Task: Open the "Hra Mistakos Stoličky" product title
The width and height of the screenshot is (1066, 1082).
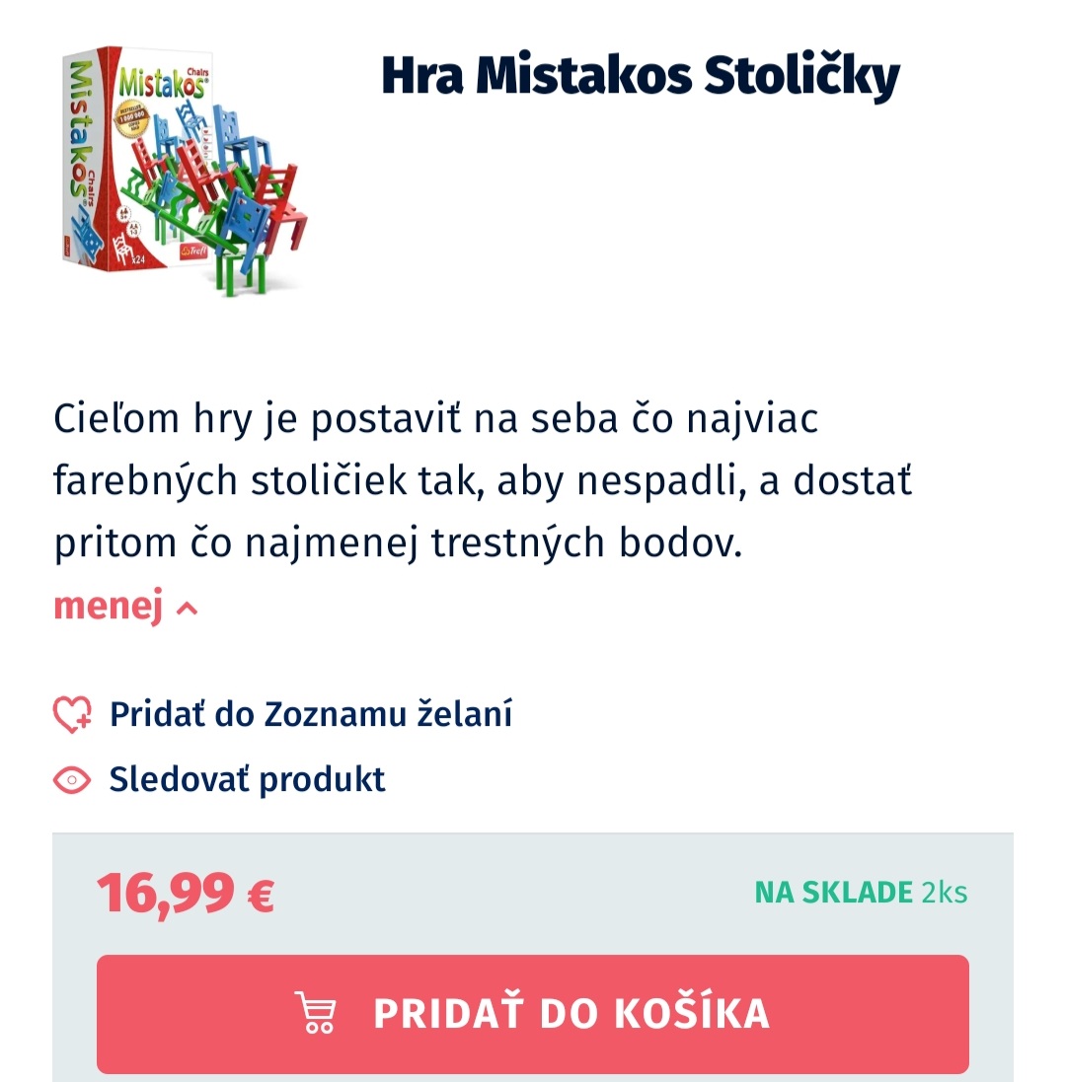Action: pos(640,75)
